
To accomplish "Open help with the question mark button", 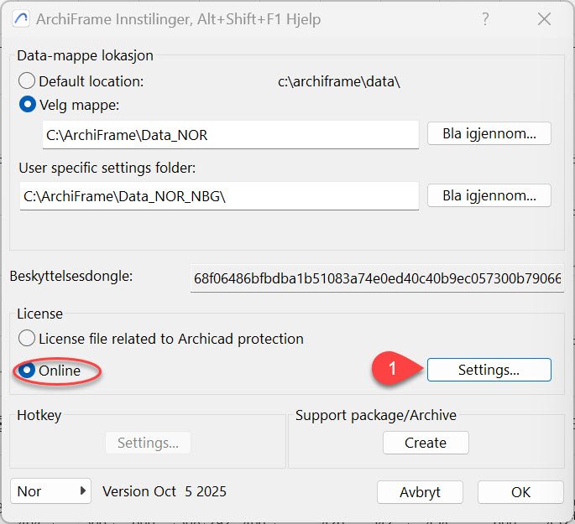I will (x=484, y=18).
